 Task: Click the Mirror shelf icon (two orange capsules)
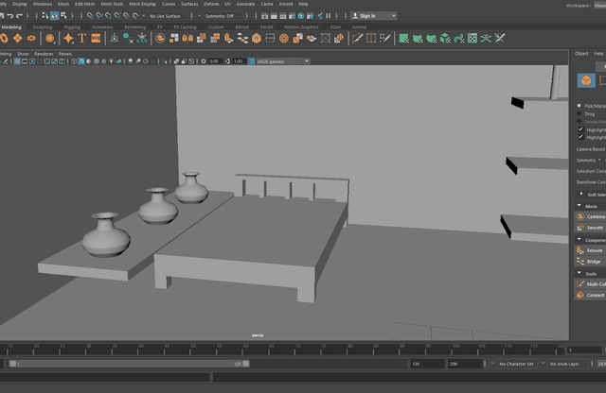(187, 38)
